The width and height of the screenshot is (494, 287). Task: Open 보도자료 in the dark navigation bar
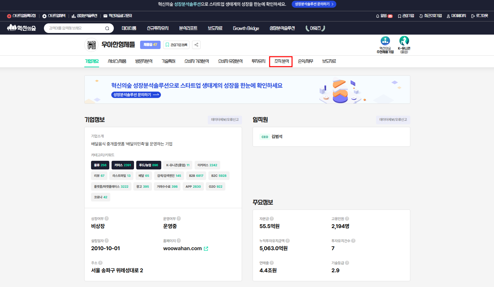(215, 28)
